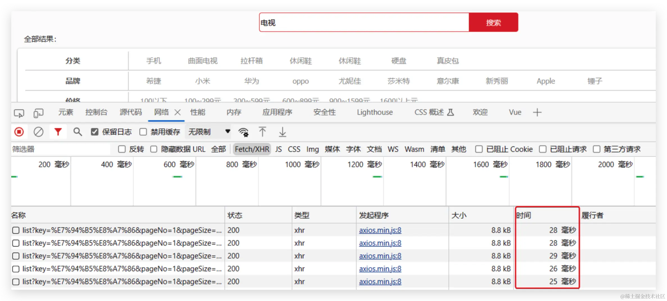Filter requests by Wasm type

tap(414, 149)
